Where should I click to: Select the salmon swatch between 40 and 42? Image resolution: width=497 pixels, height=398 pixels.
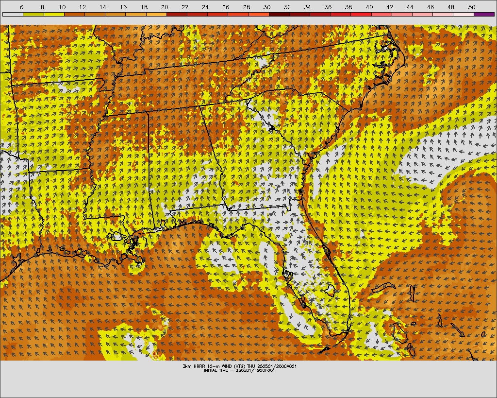(x=381, y=14)
